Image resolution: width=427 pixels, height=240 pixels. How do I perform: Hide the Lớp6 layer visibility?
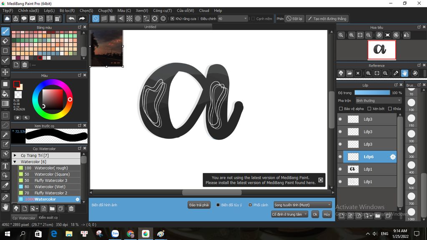340,157
